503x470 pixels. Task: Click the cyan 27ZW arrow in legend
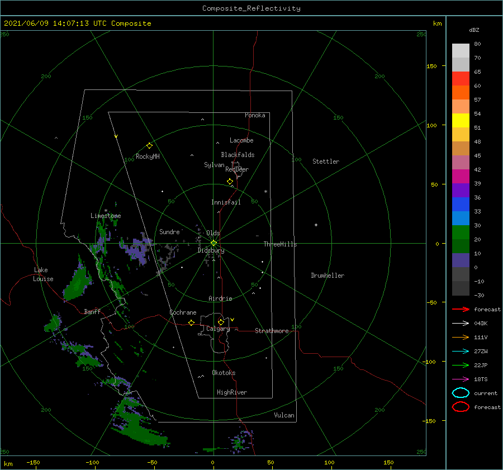tap(461, 352)
